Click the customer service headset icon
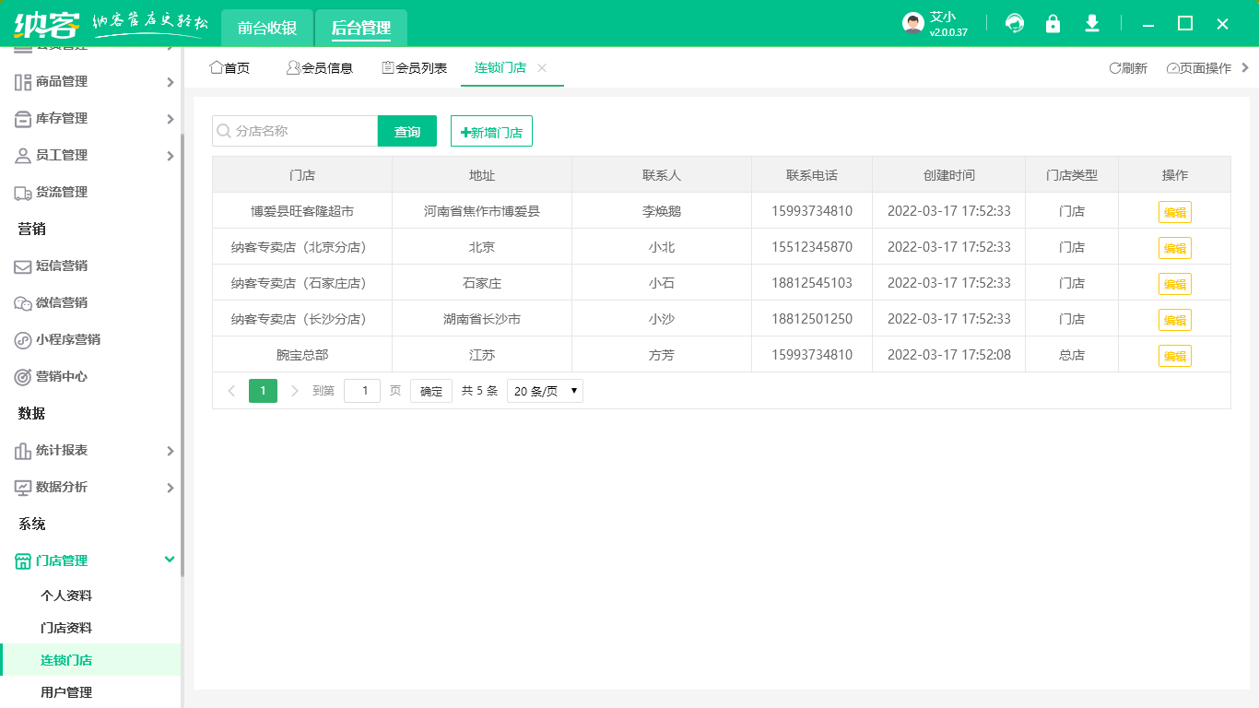The height and width of the screenshot is (708, 1259). coord(1014,24)
